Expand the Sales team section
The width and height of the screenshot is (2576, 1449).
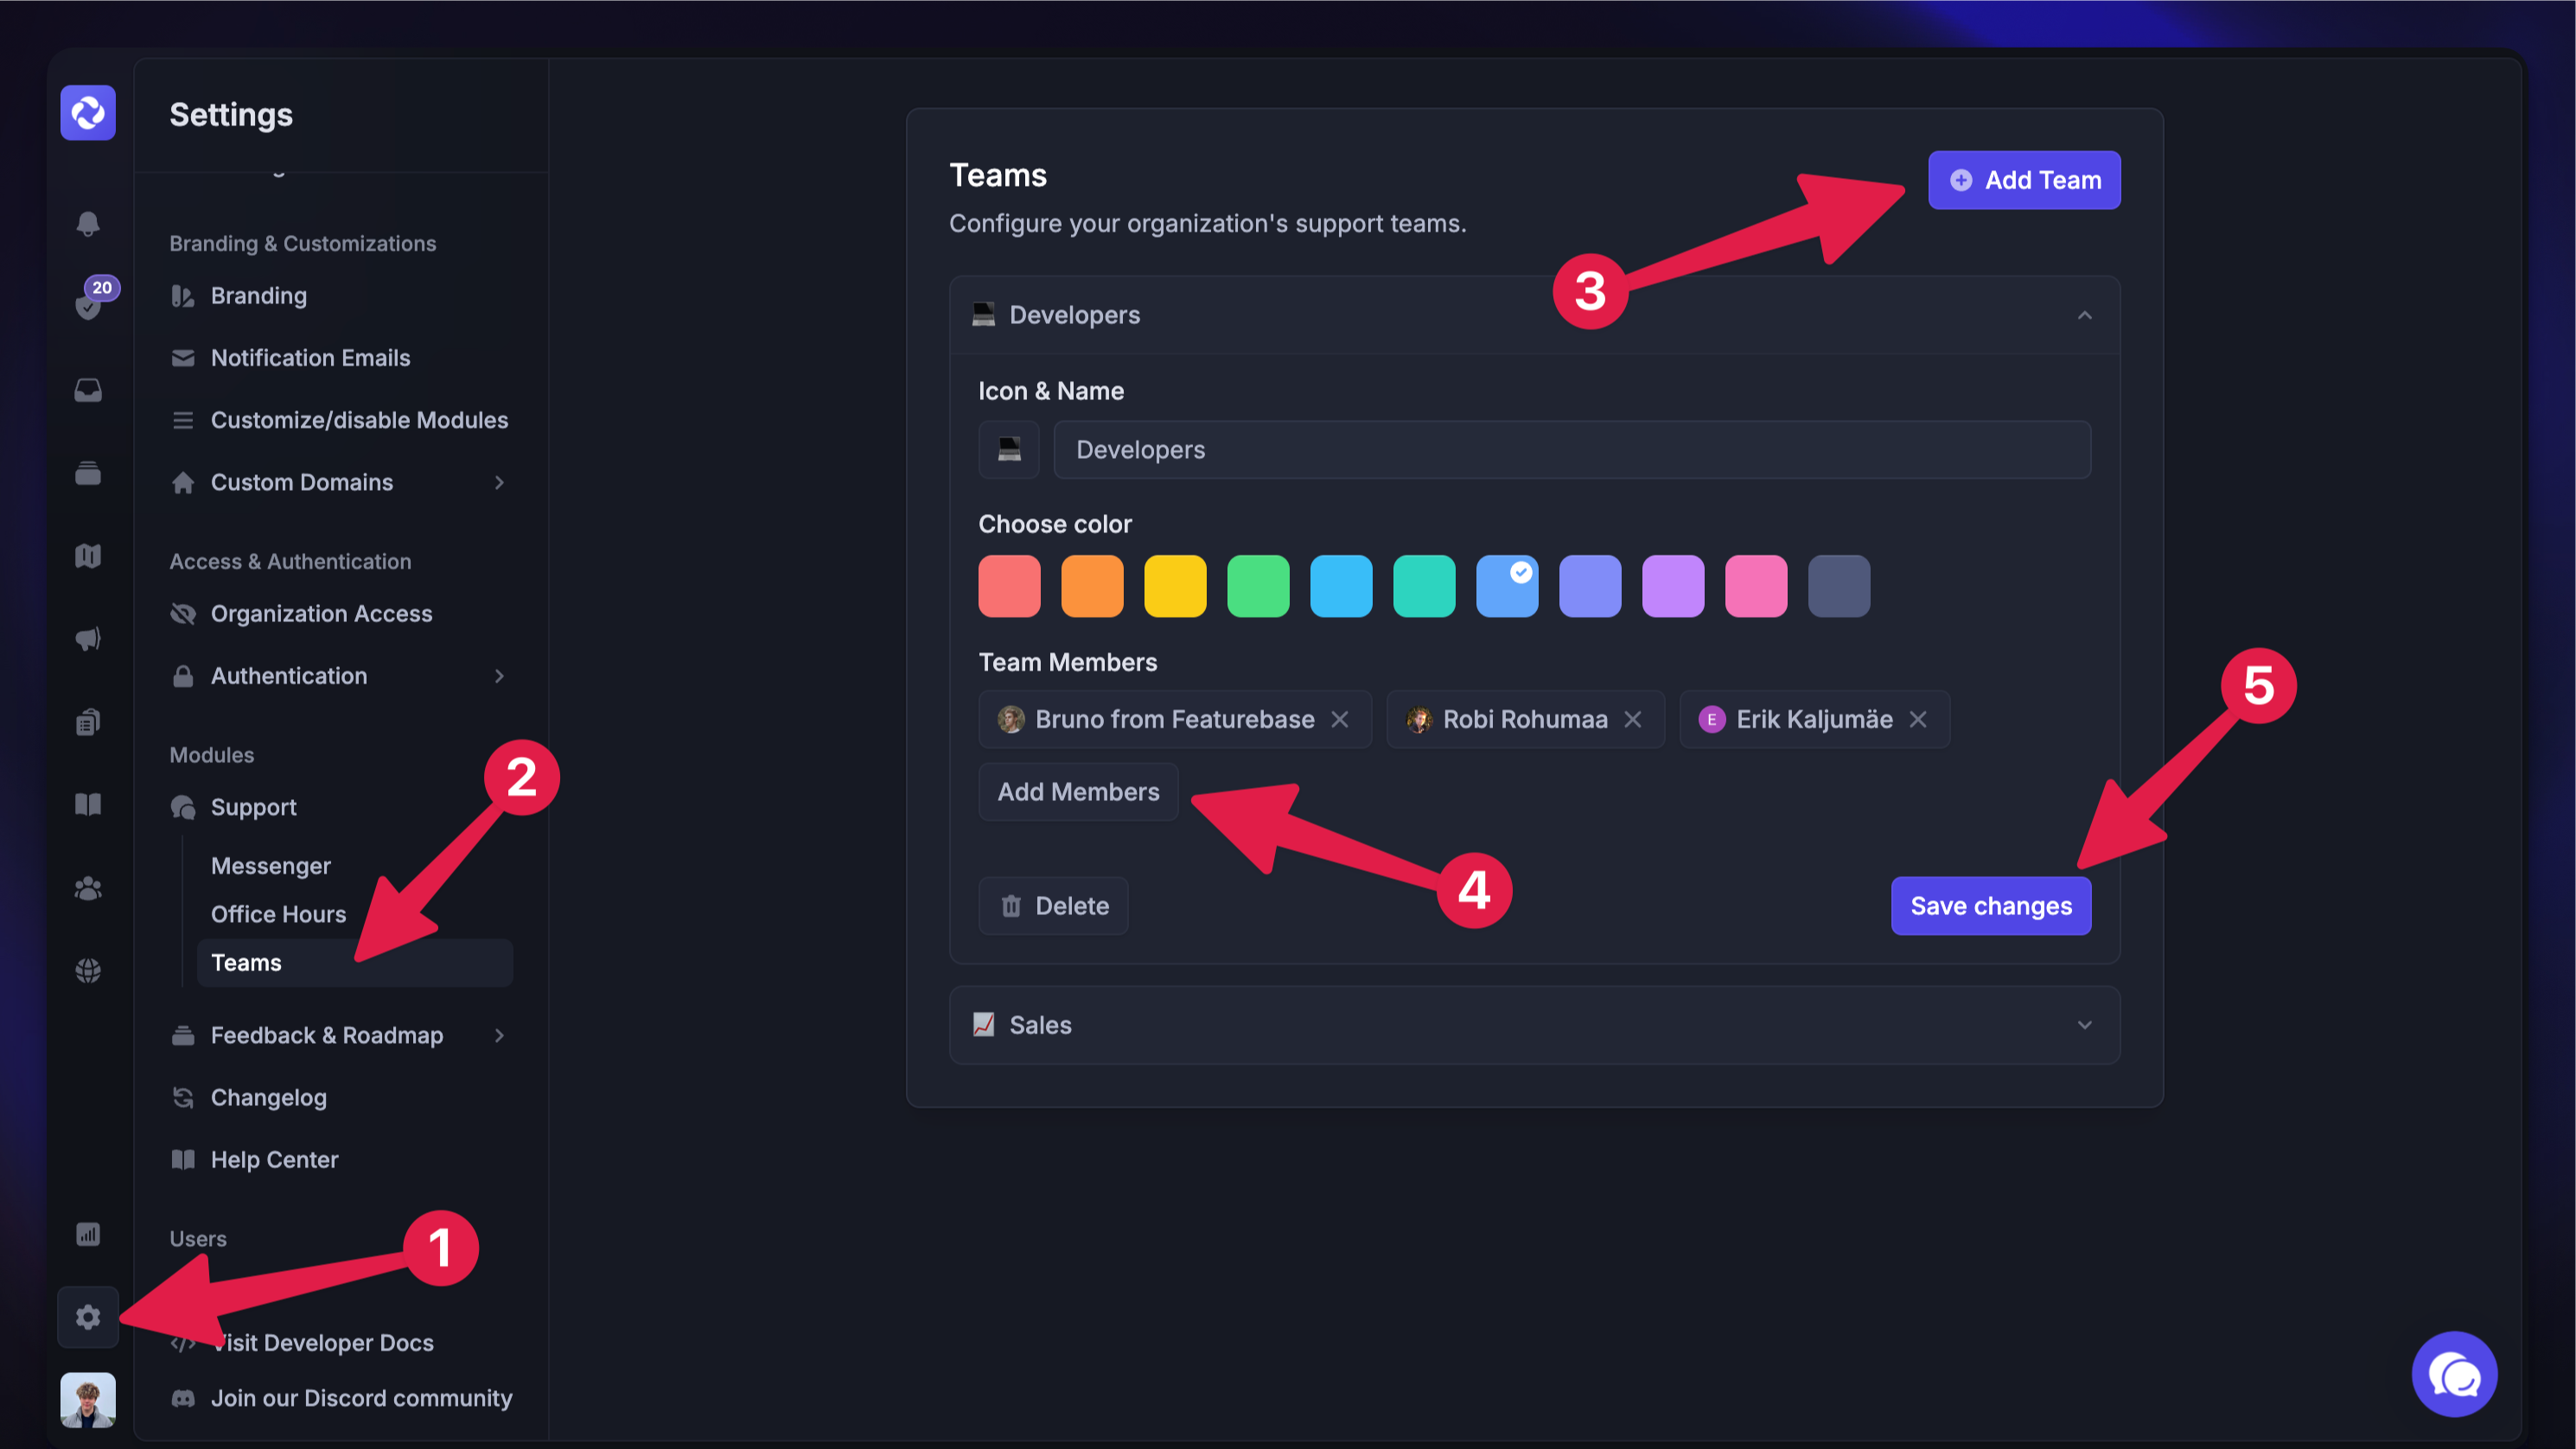tap(2084, 1026)
